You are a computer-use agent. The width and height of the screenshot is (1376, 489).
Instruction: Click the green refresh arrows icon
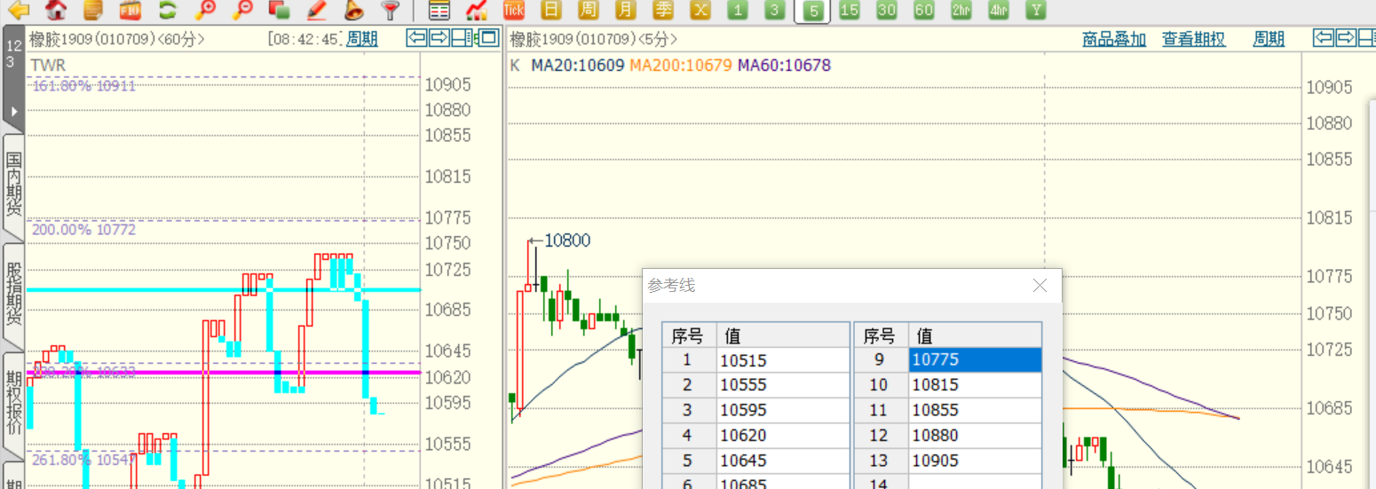coord(167,11)
